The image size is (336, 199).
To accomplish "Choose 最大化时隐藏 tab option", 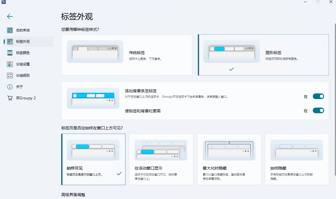I will [229, 159].
